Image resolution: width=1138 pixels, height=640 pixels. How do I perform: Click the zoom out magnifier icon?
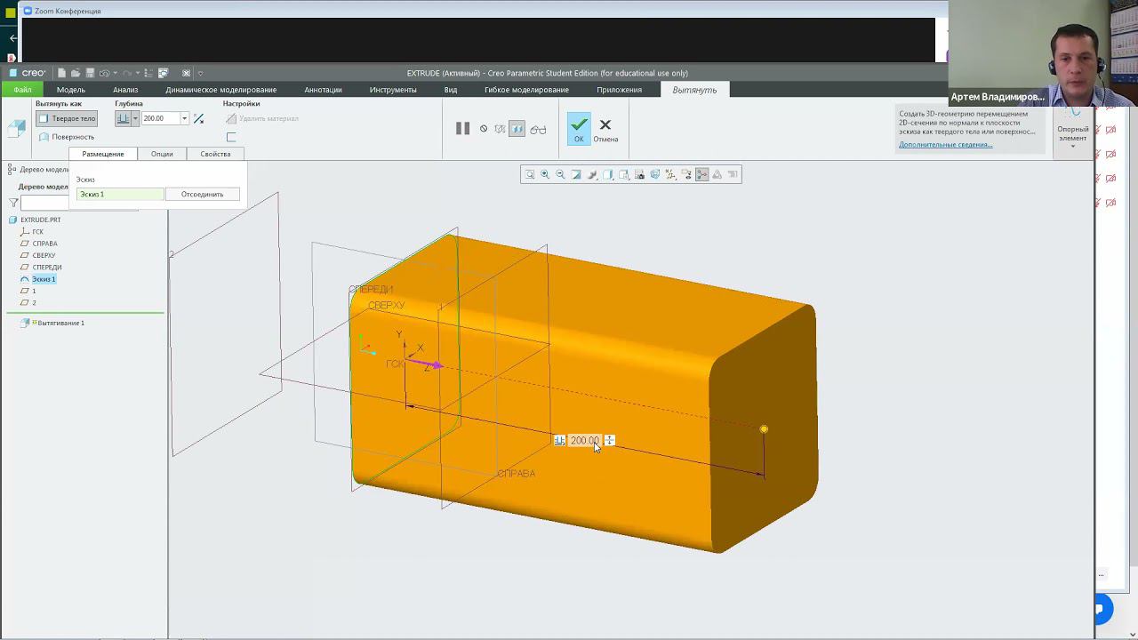(x=560, y=174)
